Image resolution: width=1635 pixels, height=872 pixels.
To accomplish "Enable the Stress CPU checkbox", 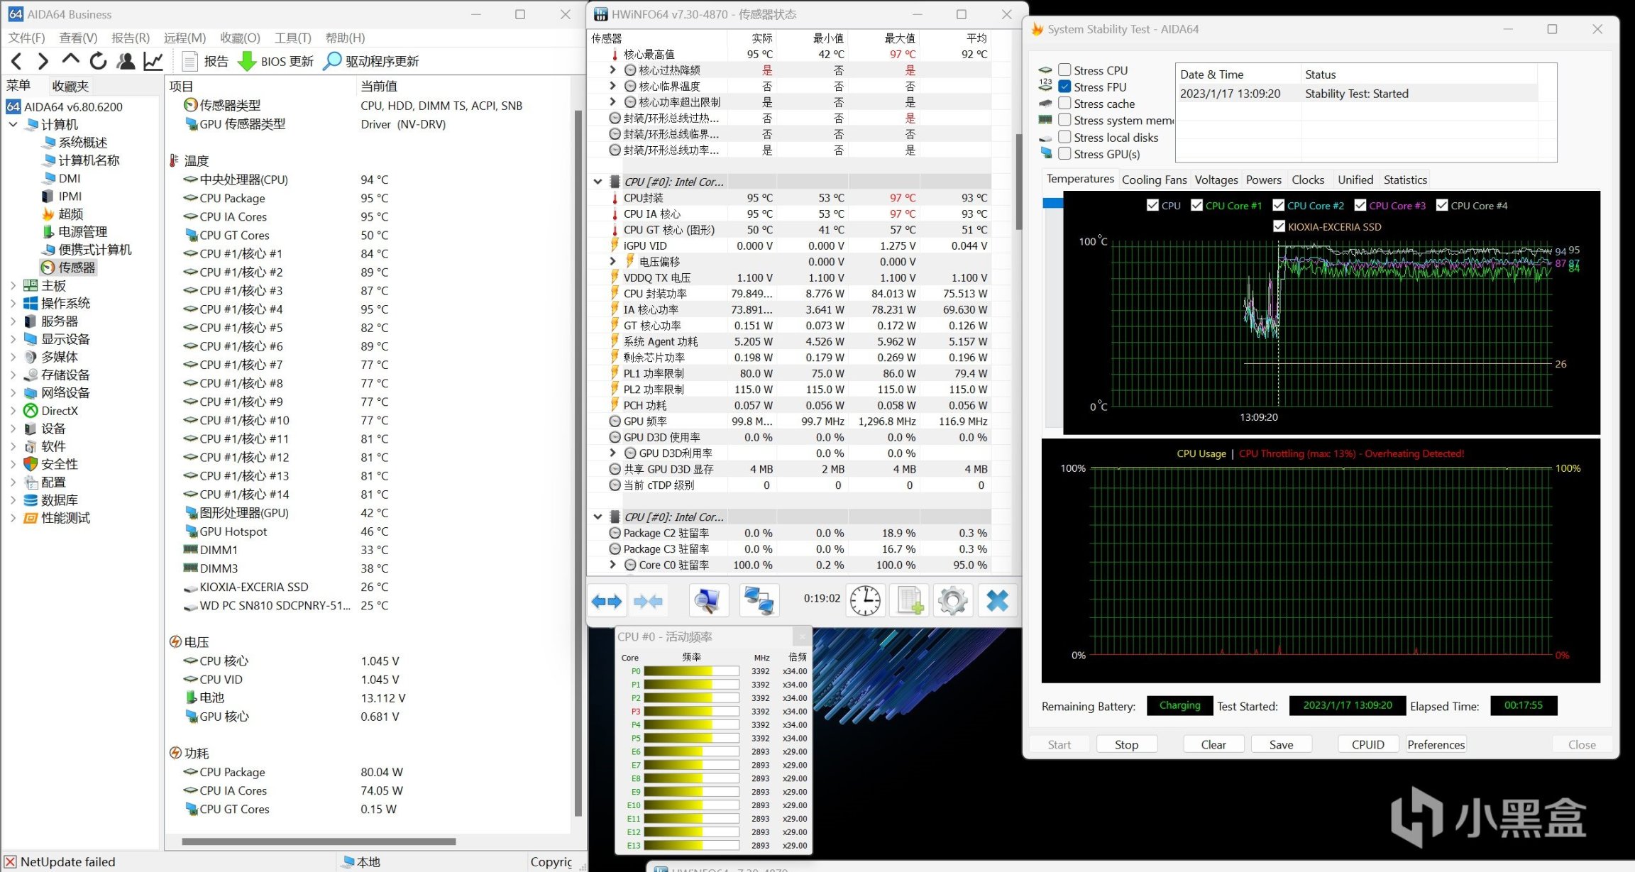I will click(1064, 70).
